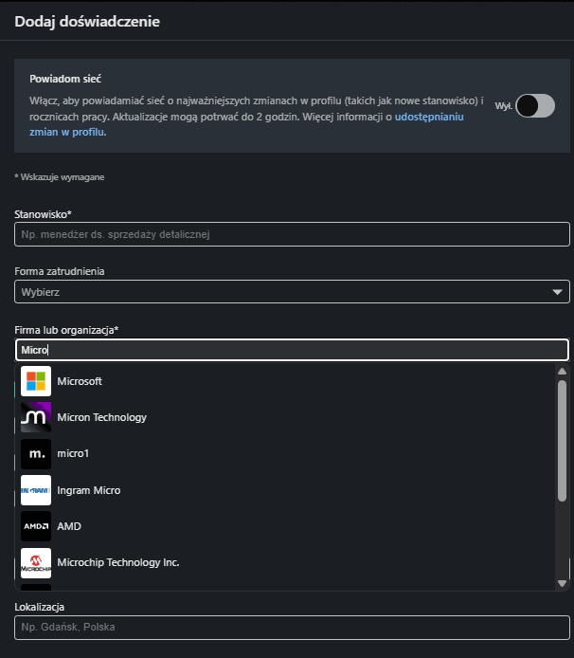
Task: Choose AMD from the suggestions
Action: (285, 526)
